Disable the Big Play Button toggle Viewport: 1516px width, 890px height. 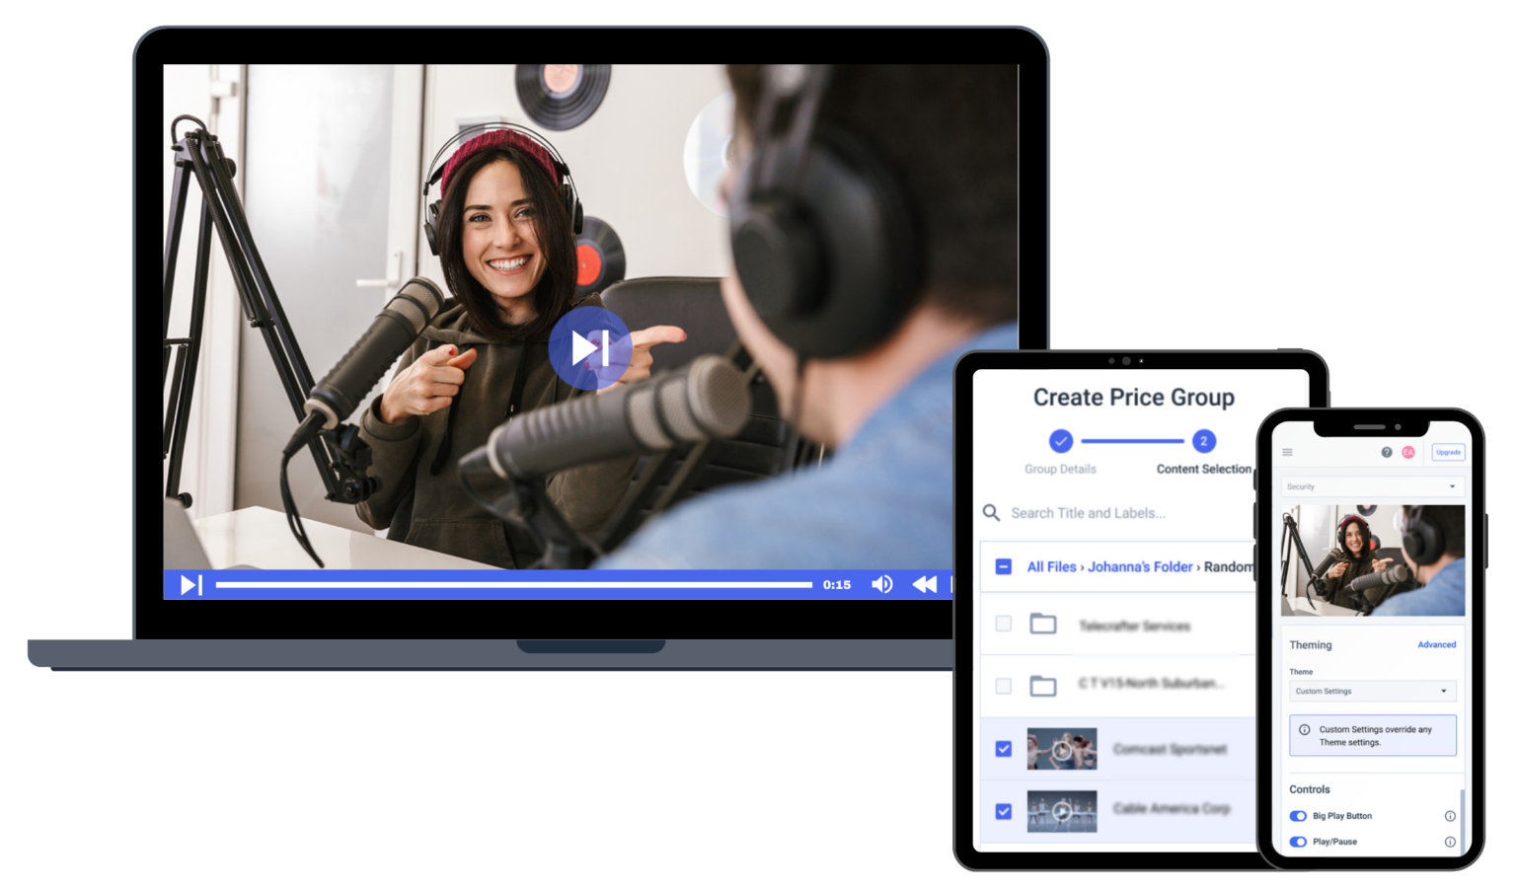coord(1298,816)
